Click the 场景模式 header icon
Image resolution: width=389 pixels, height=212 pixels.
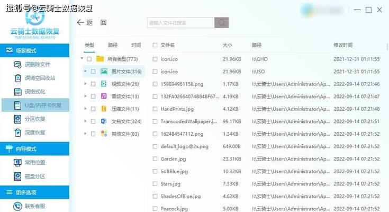(9, 50)
